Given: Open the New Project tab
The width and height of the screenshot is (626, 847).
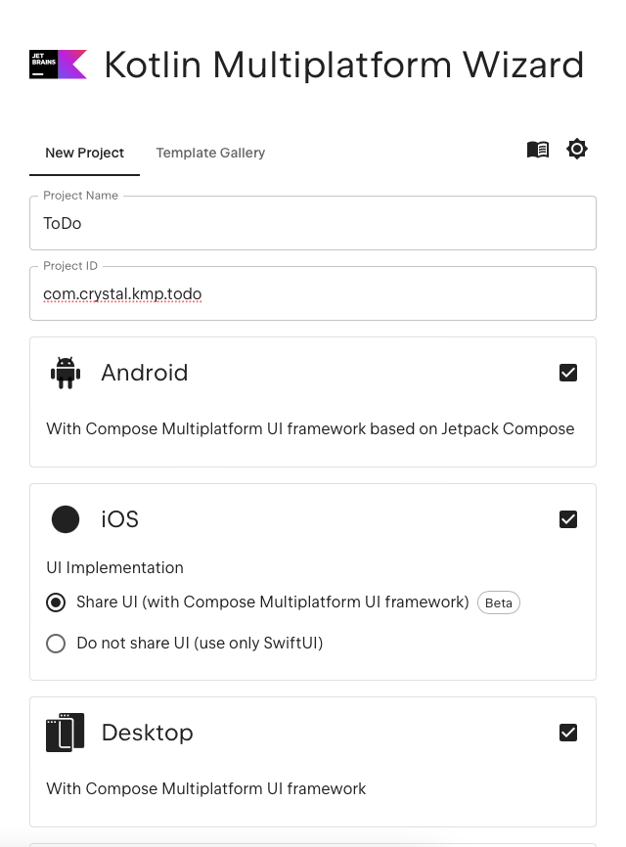Looking at the screenshot, I should click(85, 153).
